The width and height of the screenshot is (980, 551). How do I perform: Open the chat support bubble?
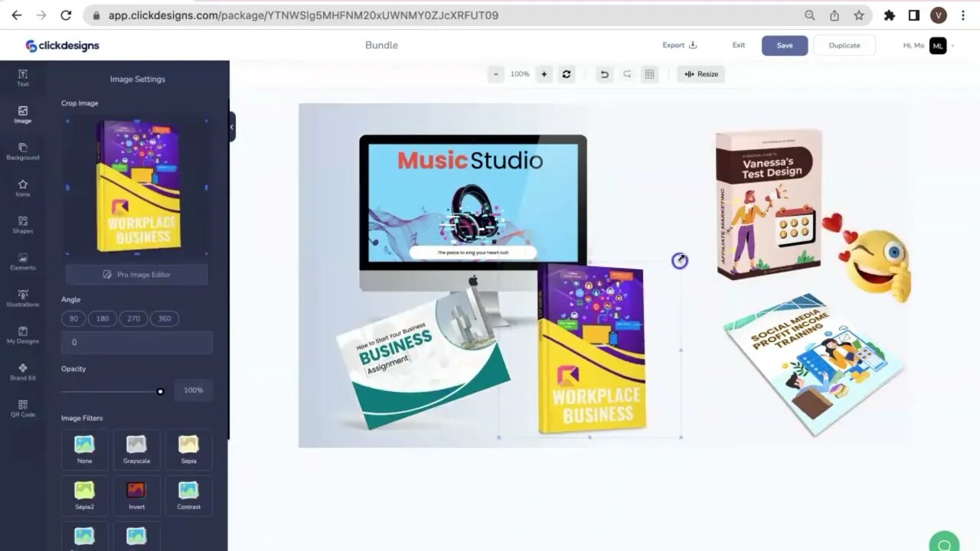[944, 544]
